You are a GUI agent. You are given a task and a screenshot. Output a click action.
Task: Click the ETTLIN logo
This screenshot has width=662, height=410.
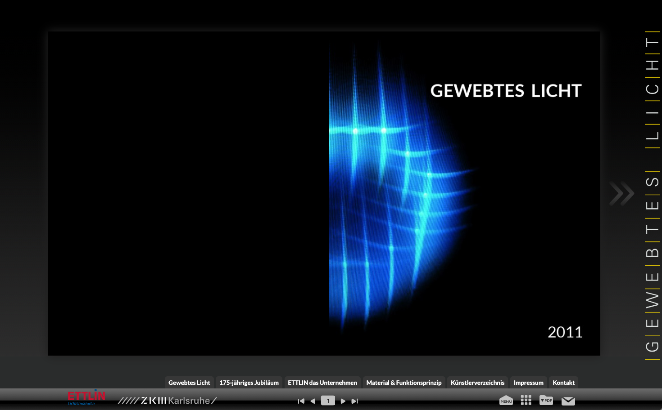click(86, 397)
